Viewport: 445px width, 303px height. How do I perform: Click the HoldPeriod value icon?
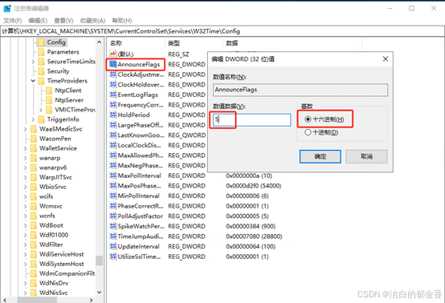click(113, 115)
